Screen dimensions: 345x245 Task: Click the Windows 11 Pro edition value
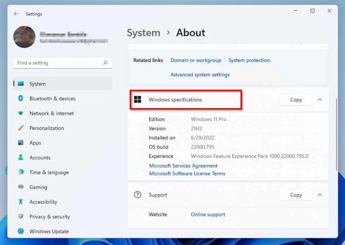pos(209,119)
